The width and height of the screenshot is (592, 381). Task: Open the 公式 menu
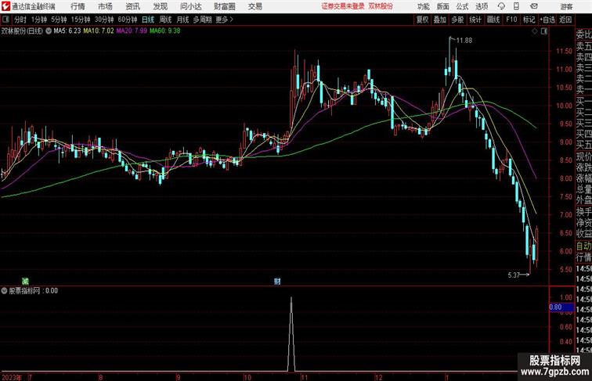(462, 6)
